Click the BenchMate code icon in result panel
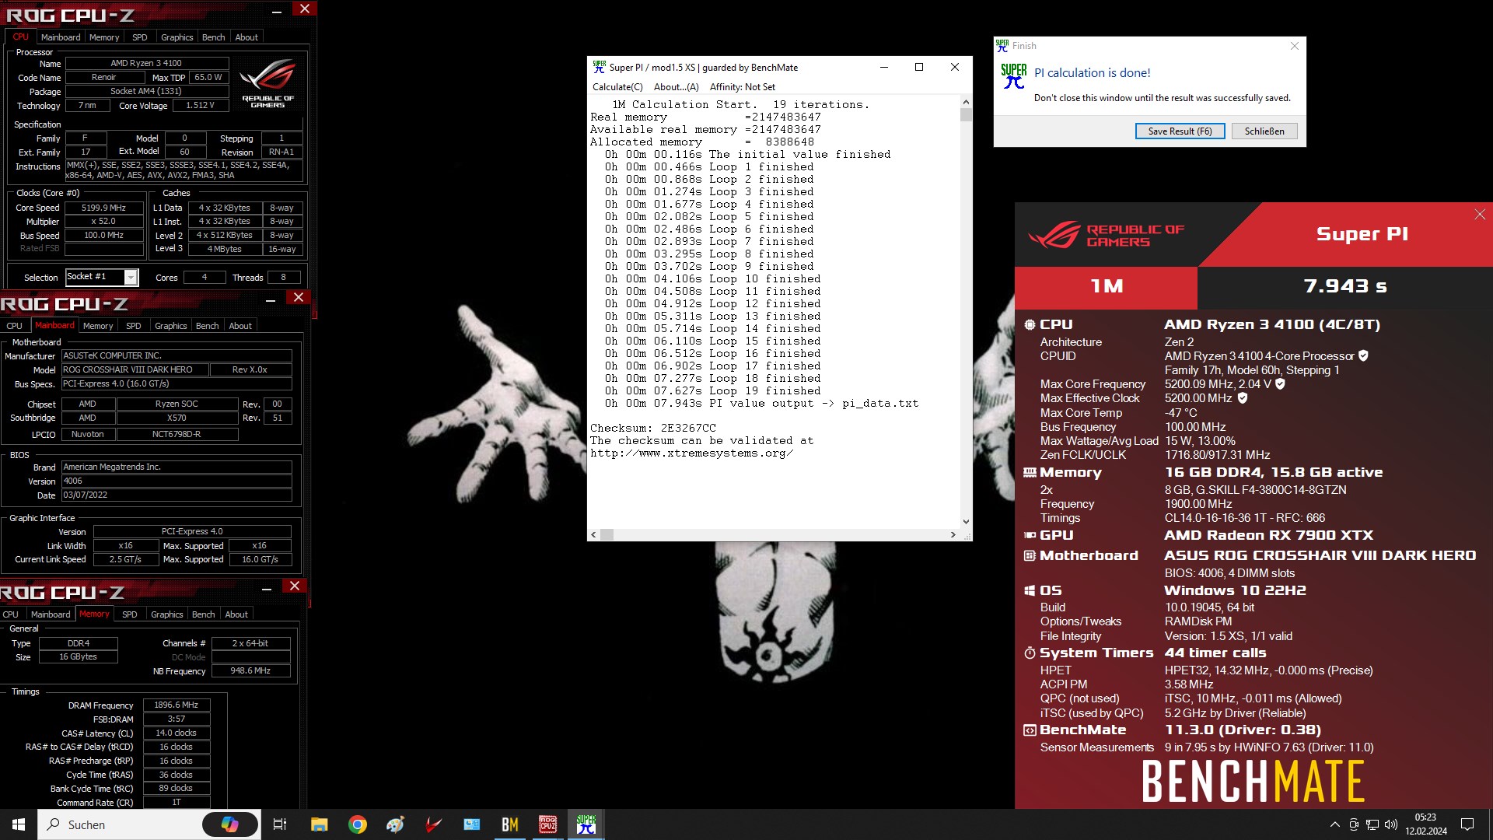The height and width of the screenshot is (840, 1493). [x=1030, y=730]
